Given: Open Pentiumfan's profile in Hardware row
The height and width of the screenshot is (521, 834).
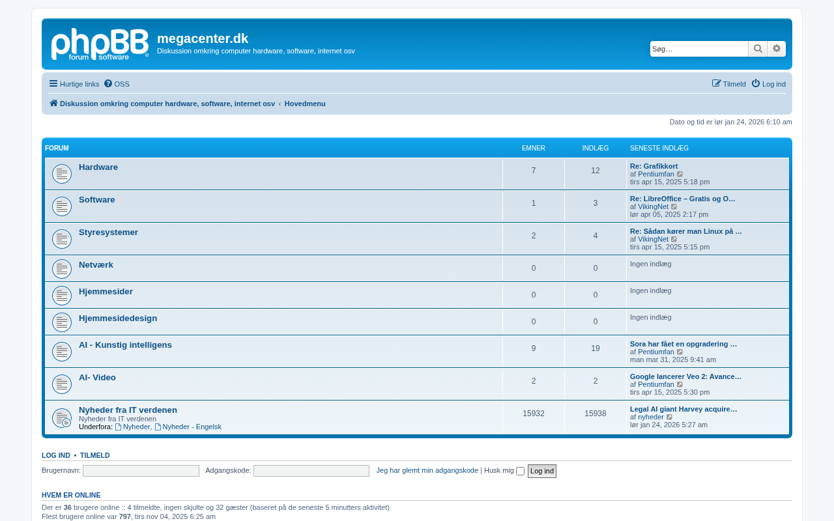Looking at the screenshot, I should pos(656,174).
